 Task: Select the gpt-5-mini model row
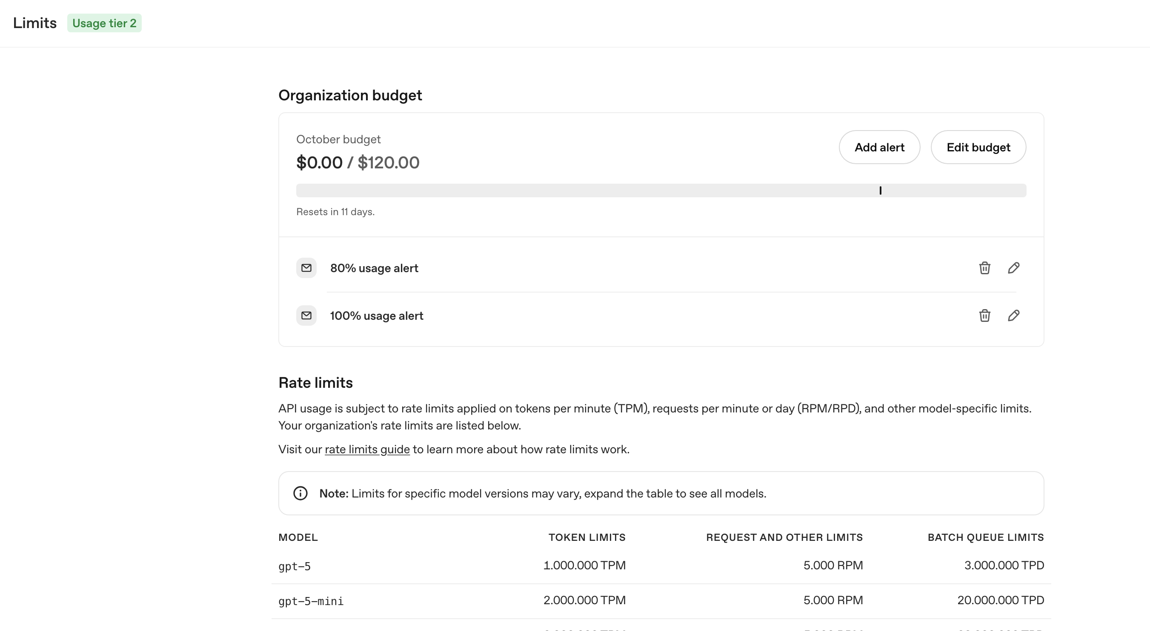coord(311,601)
